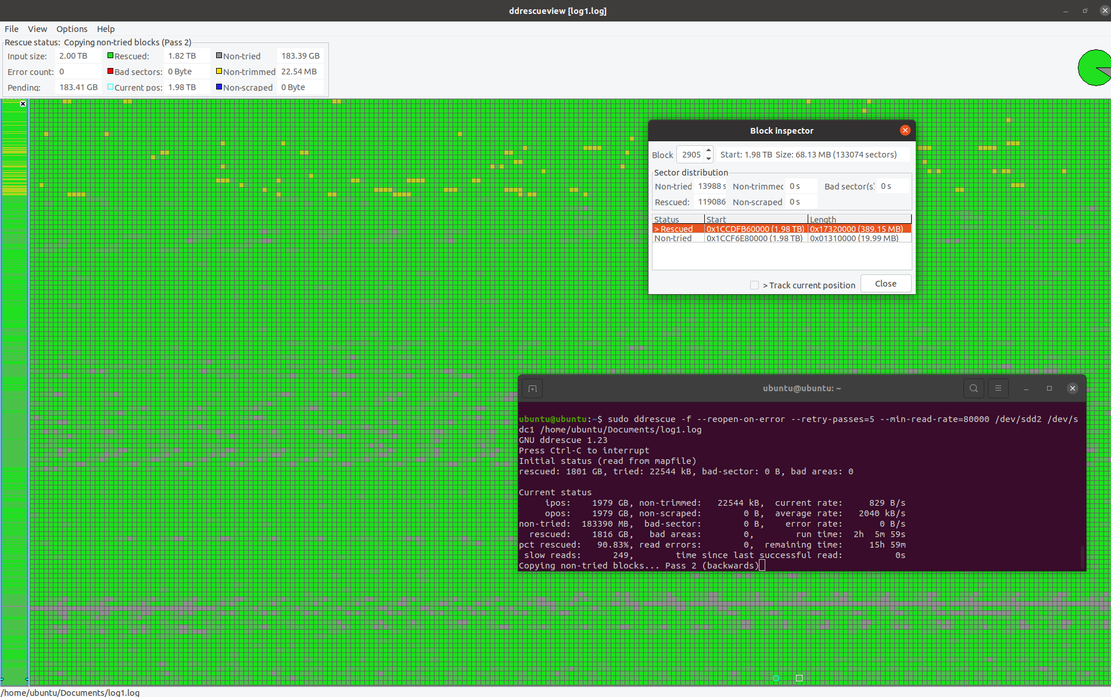Open the terminal search icon
This screenshot has height=697, width=1111.
[973, 388]
